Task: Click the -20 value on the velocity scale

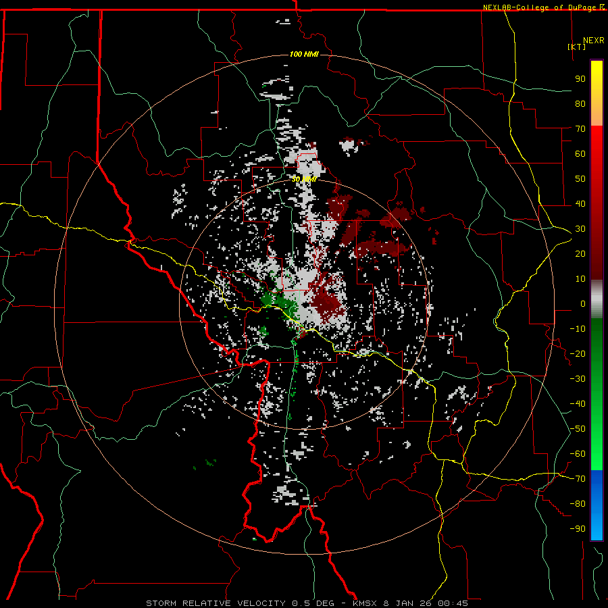Action: coord(578,354)
